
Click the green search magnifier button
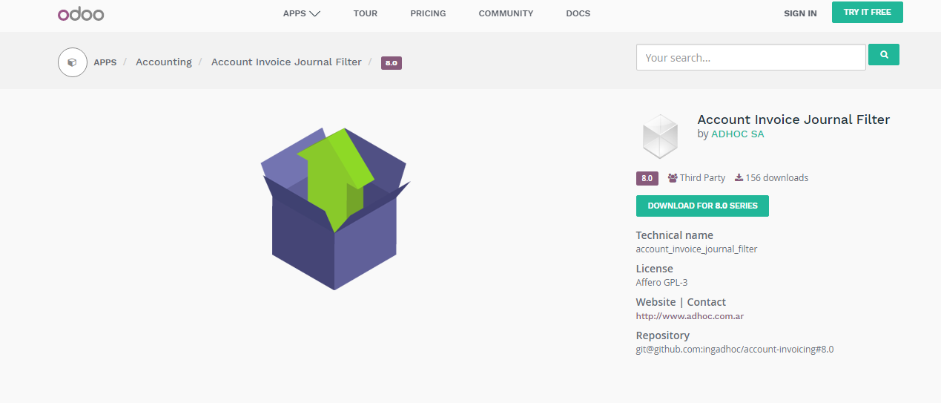click(884, 54)
